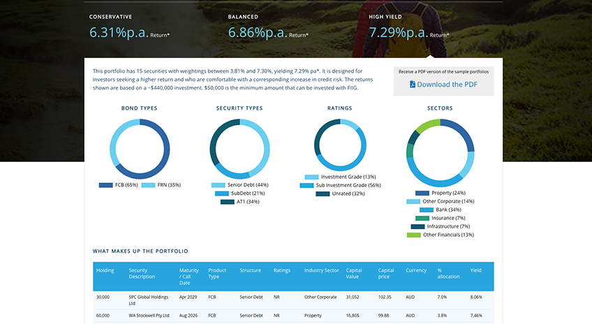592x324 pixels.
Task: Switch to the Conservative portfolio tab
Action: tap(110, 17)
